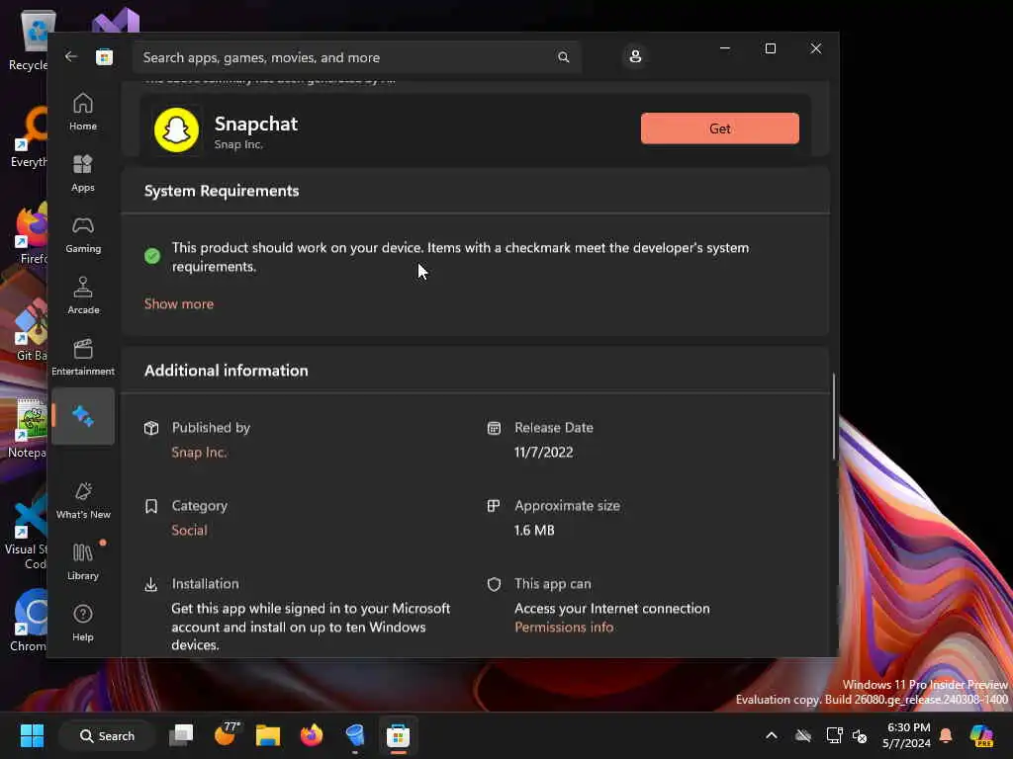Click the Release Date calendar icon

click(494, 428)
